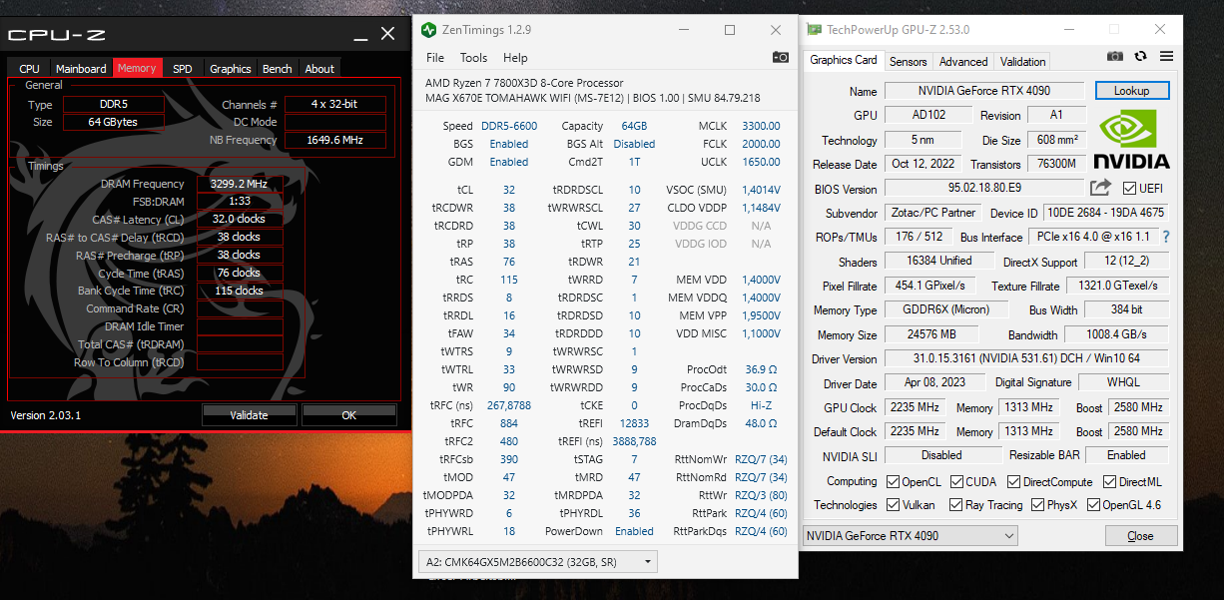
Task: Click the GDM Enabled value in ZenTimings
Action: click(509, 162)
